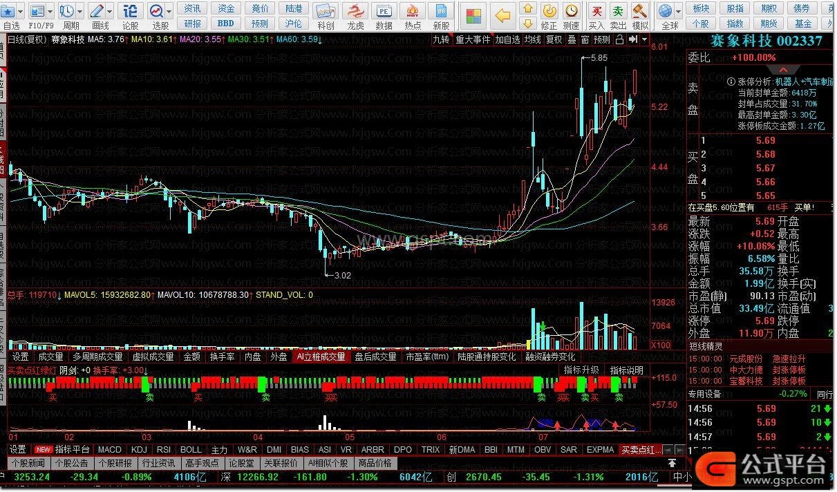Viewport: 837px width, 492px height.
Task: Select the AI立桩成交量 tab
Action: [321, 357]
